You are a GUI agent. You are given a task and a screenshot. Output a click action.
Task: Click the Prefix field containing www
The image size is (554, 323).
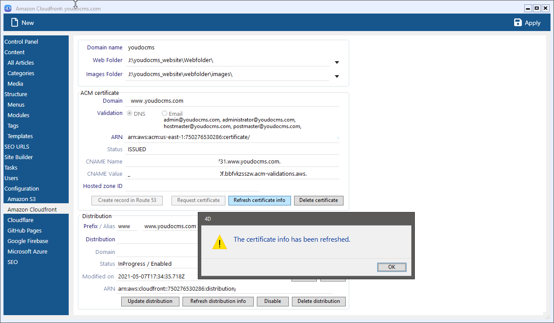[x=127, y=226]
